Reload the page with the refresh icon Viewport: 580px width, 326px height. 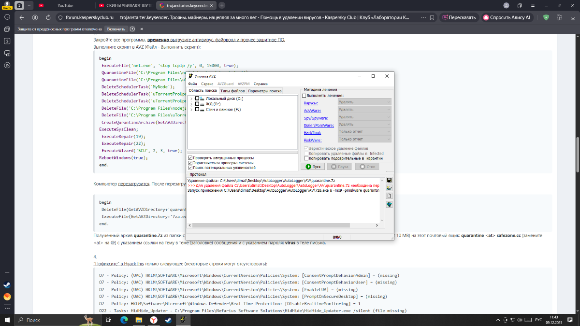(48, 17)
